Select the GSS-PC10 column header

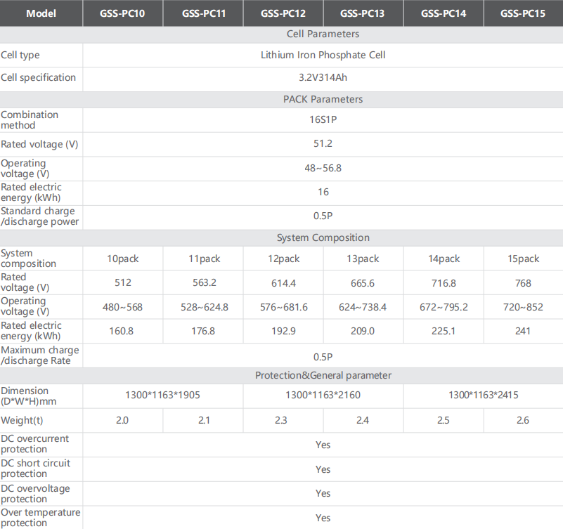pos(122,13)
